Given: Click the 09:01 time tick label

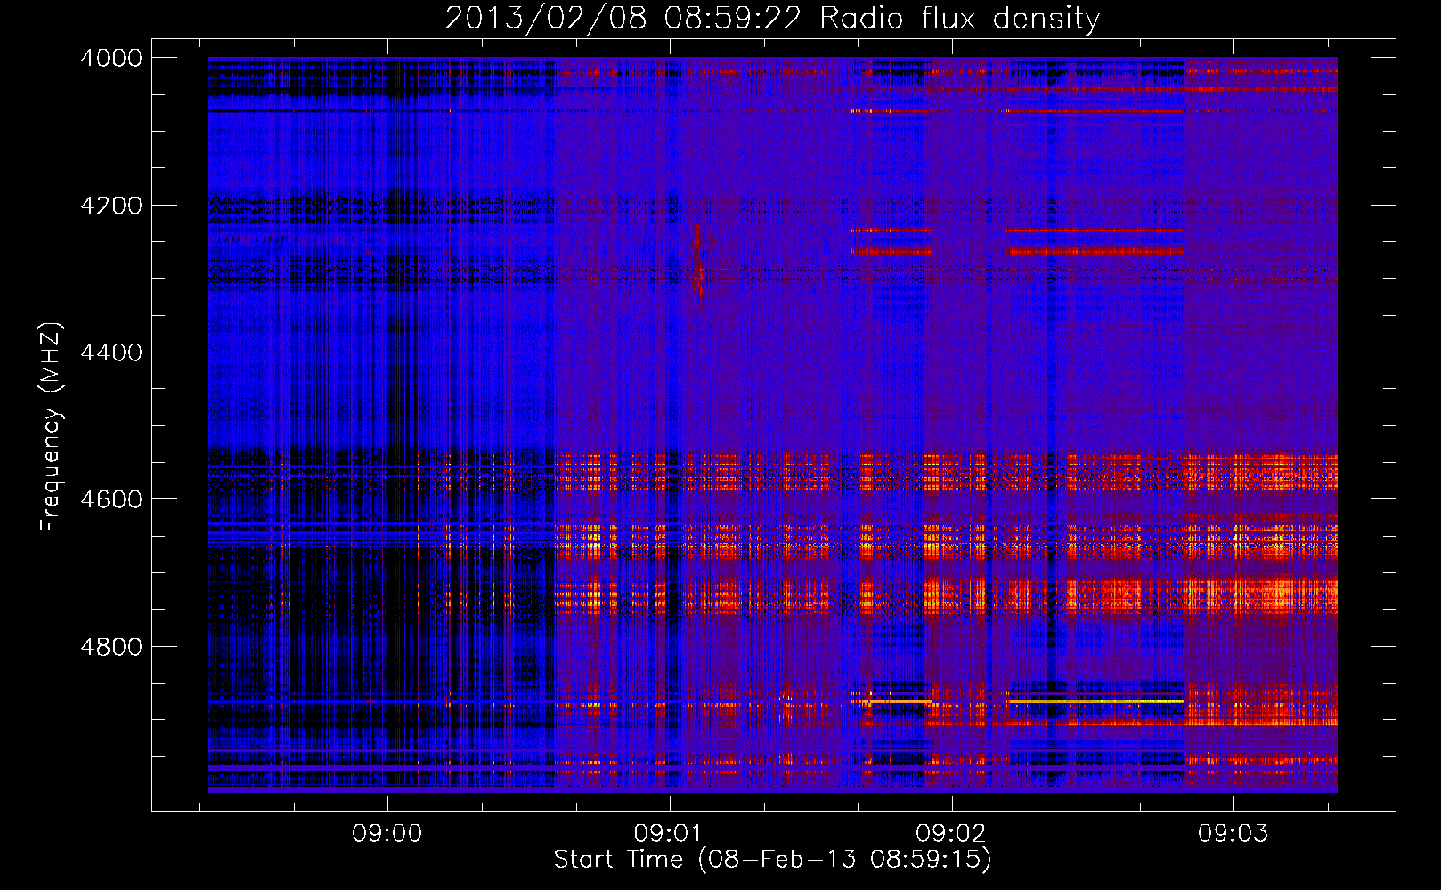Looking at the screenshot, I should pyautogui.click(x=669, y=834).
